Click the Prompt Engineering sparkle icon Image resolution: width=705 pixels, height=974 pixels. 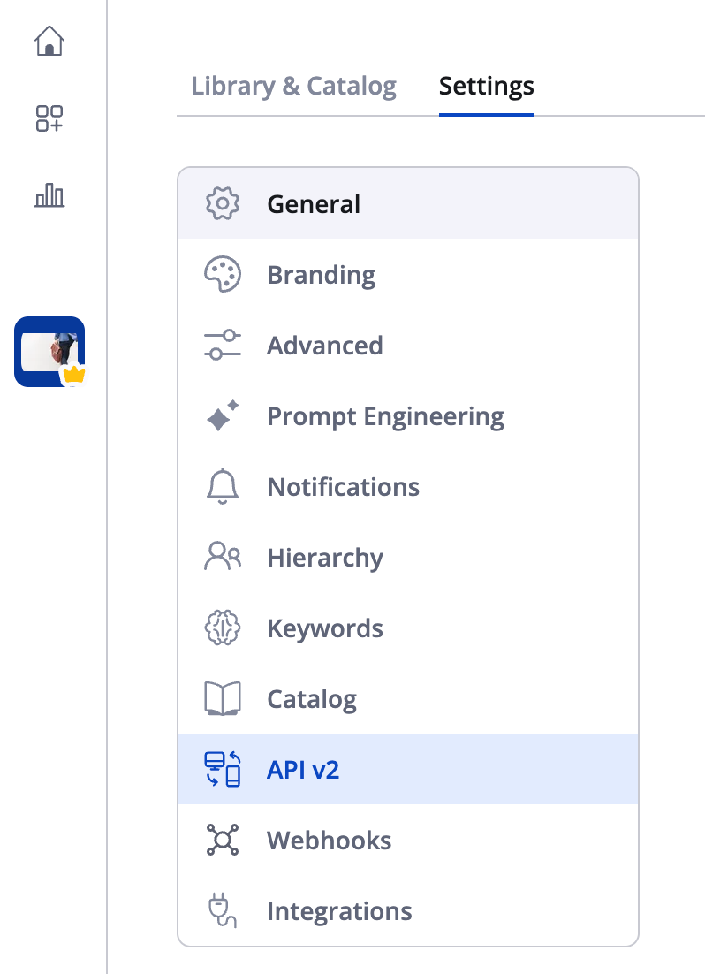pos(222,416)
